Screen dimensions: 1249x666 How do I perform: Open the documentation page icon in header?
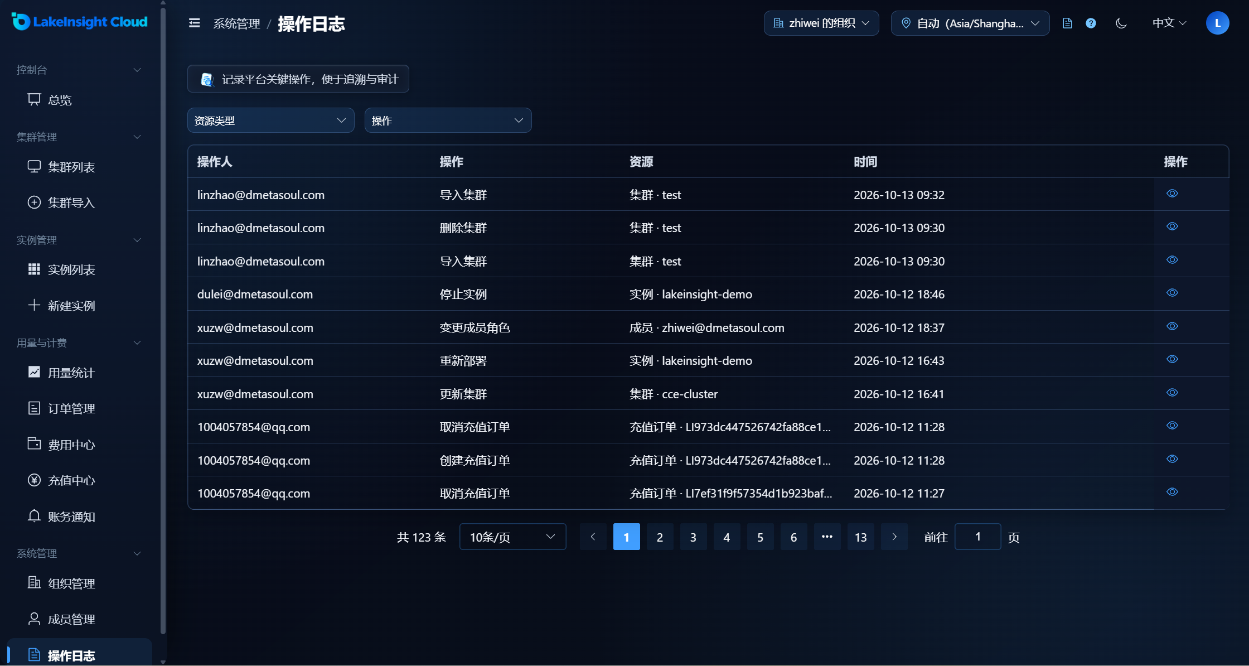(x=1067, y=23)
